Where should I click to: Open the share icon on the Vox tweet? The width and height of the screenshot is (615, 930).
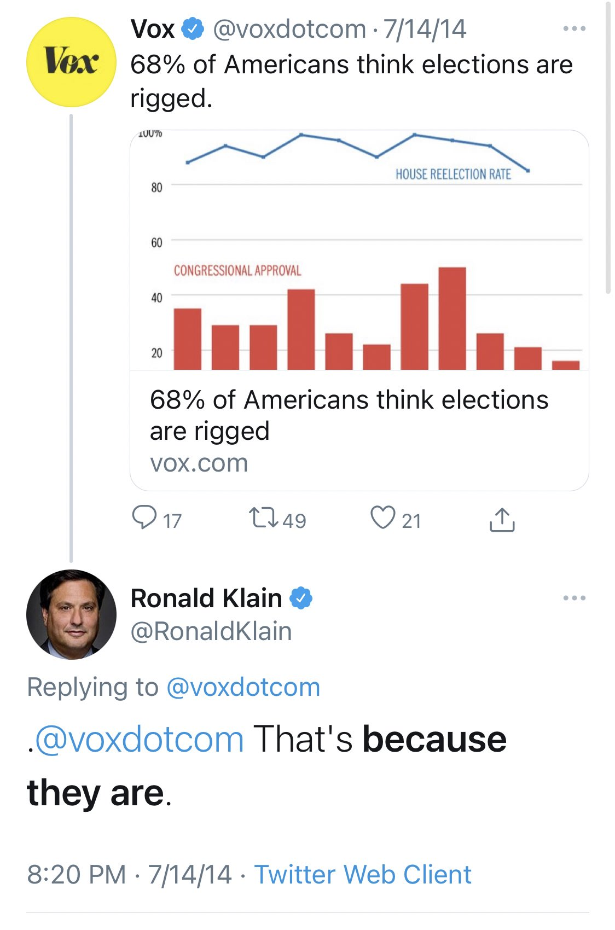502,520
